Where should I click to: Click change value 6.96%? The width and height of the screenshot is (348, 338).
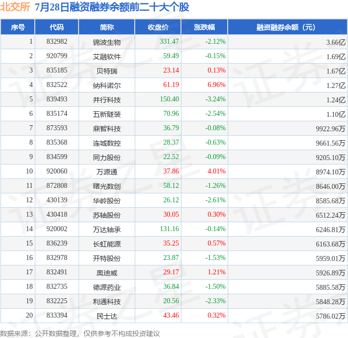pyautogui.click(x=216, y=85)
